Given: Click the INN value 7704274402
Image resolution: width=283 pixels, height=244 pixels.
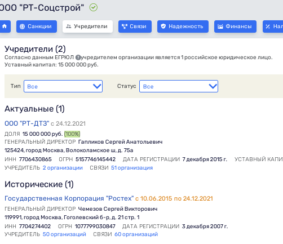Looking at the screenshot, I should (35, 226).
